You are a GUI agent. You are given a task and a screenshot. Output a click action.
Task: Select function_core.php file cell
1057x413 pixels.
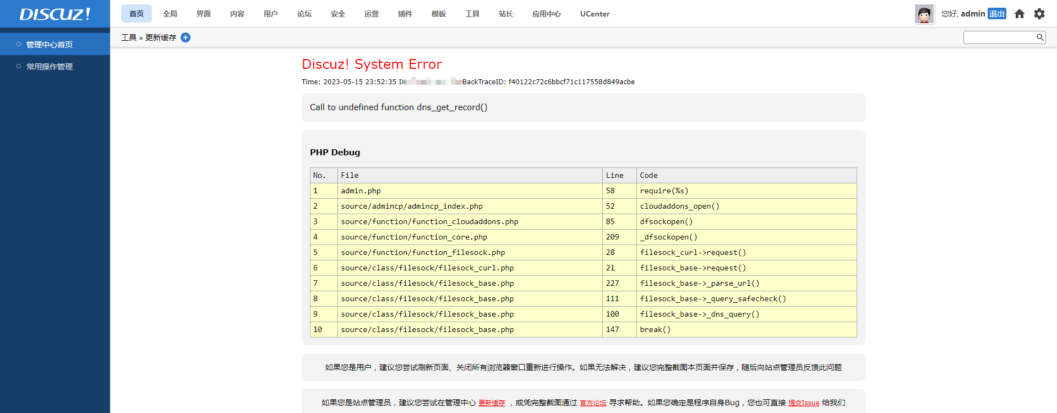pos(470,237)
